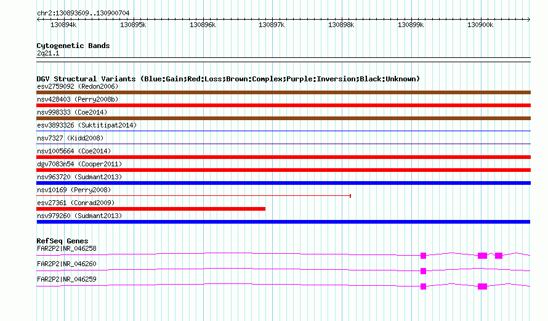Click the last exon block of NR_046258
The width and height of the screenshot is (548, 321).
click(499, 256)
